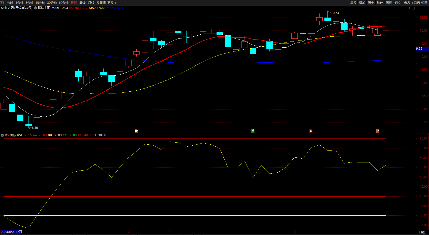The height and width of the screenshot is (235, 429).
Task: Open the 统计 statistics button
Action: click(x=380, y=3)
